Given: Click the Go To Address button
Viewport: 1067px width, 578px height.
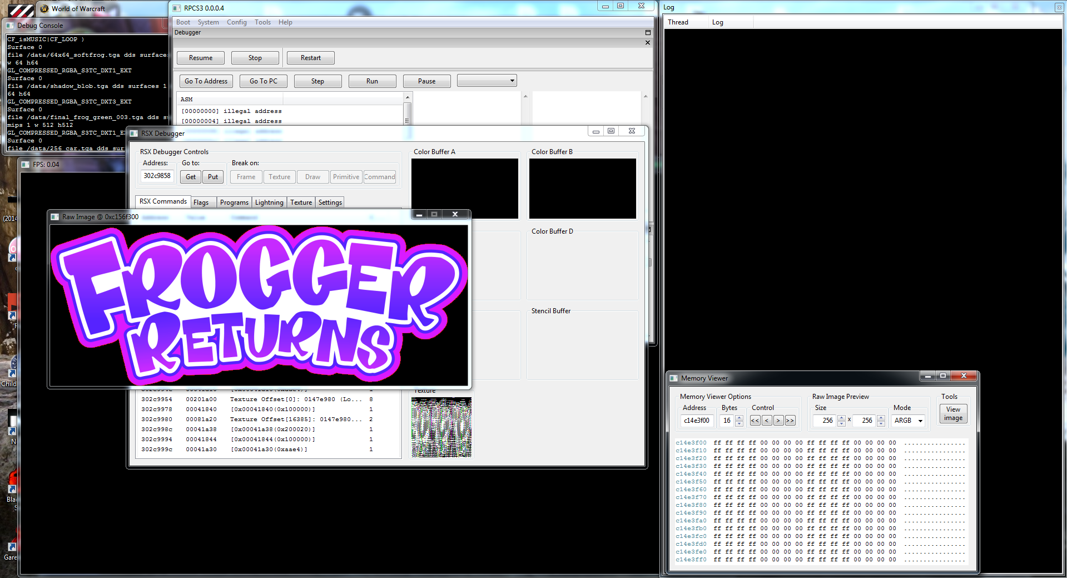Looking at the screenshot, I should tap(206, 81).
